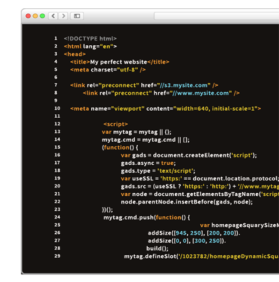Click 'text/script' string on line 18
Image resolution: width=279 pixels, height=282 pixels.
coord(175,171)
